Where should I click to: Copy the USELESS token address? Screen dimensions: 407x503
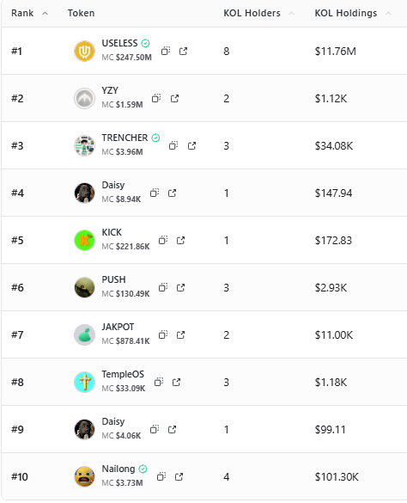[x=166, y=51]
